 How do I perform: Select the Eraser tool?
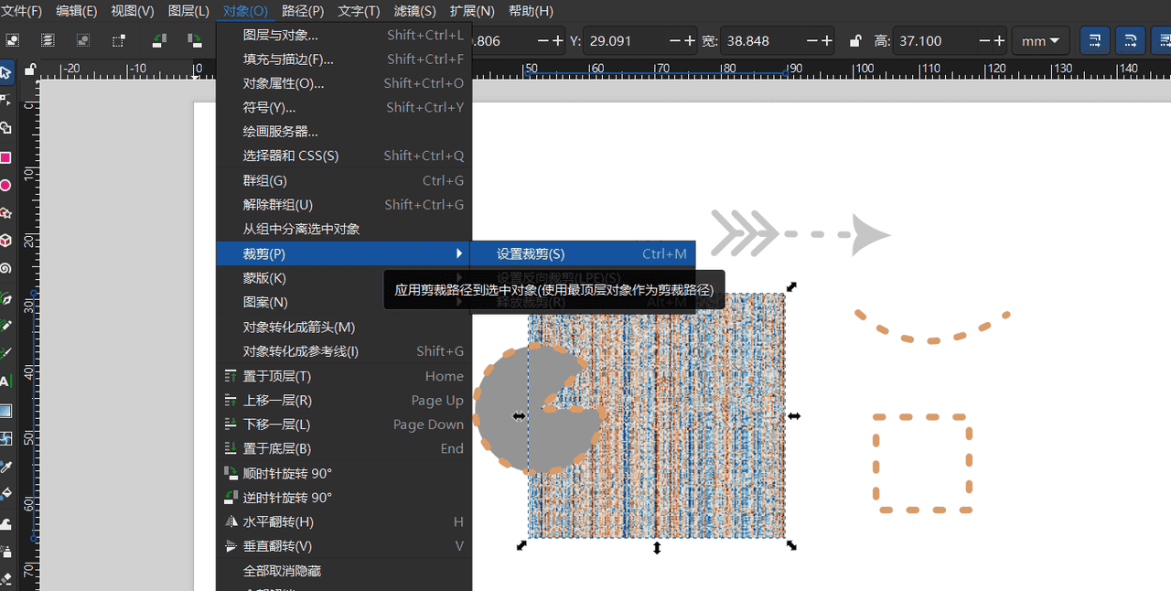5,578
